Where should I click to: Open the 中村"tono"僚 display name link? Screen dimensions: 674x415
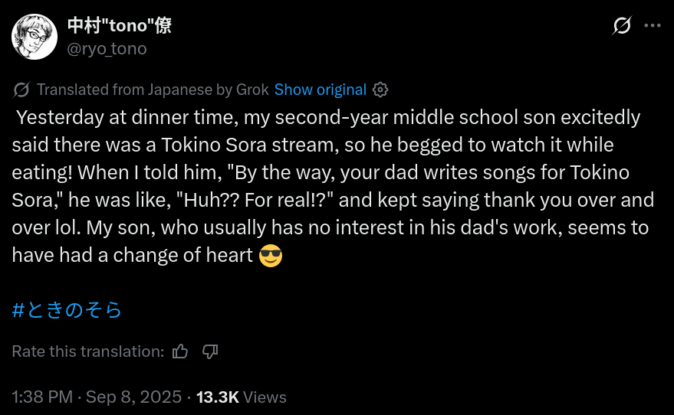(x=119, y=26)
